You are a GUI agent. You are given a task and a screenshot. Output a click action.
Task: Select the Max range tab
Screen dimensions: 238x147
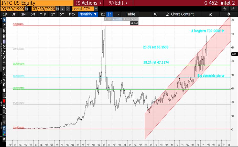pos(72,14)
